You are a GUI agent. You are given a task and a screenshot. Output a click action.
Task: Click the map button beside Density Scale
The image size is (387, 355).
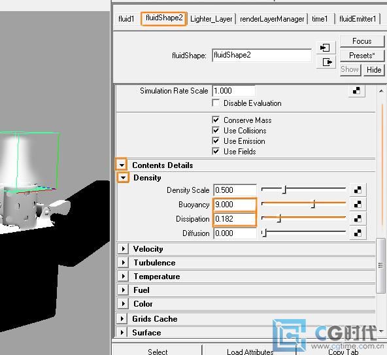(358, 190)
